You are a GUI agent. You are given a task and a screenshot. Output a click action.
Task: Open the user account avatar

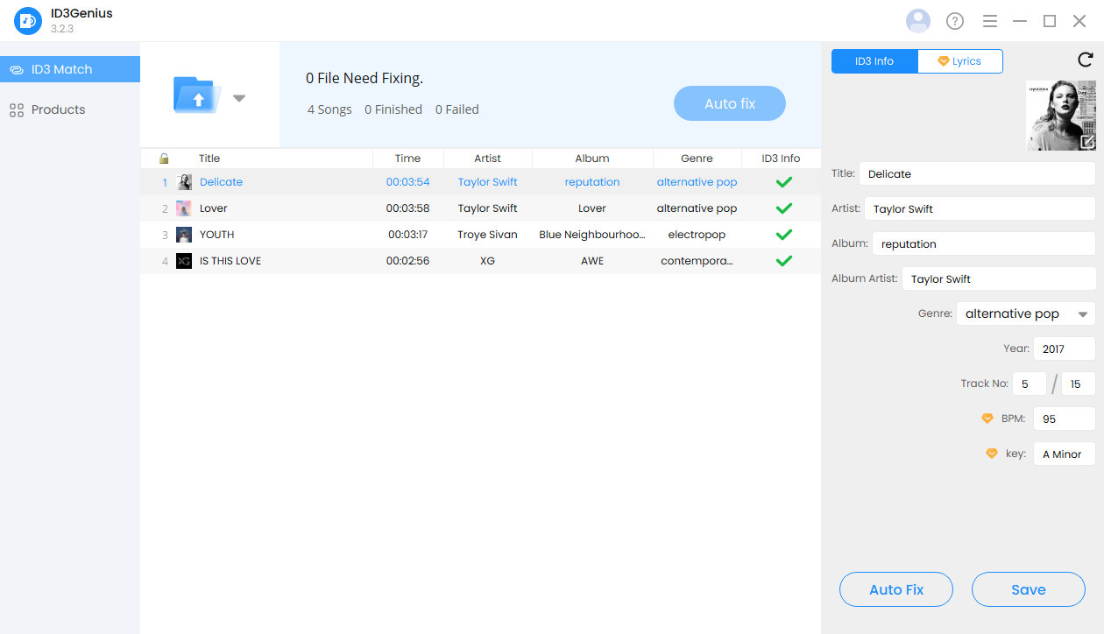click(x=918, y=20)
